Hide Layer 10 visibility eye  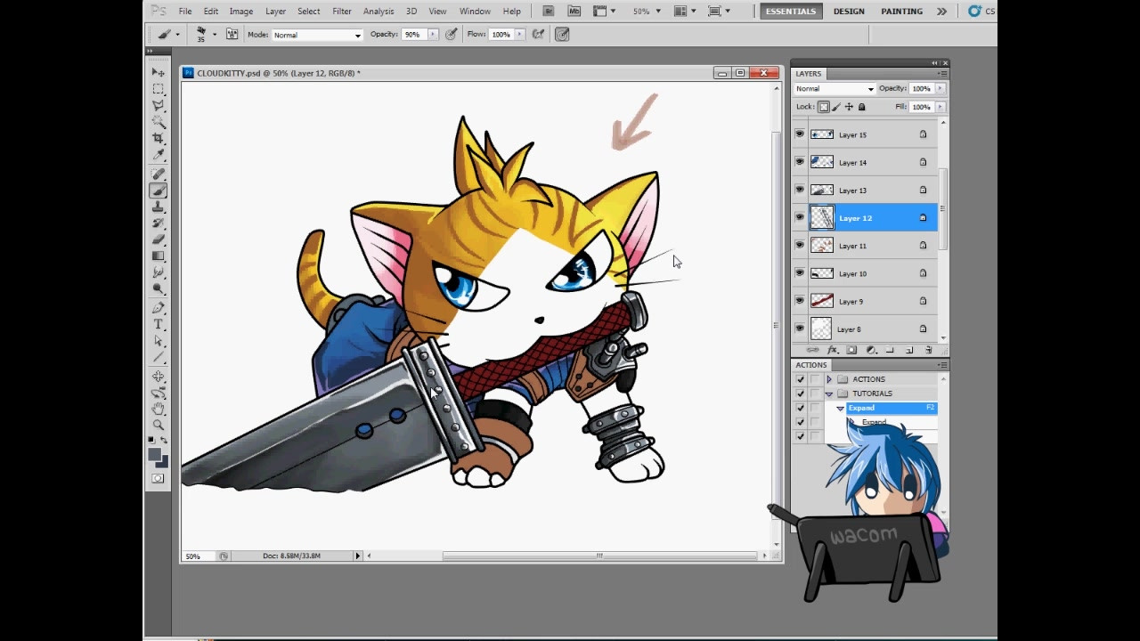point(800,273)
